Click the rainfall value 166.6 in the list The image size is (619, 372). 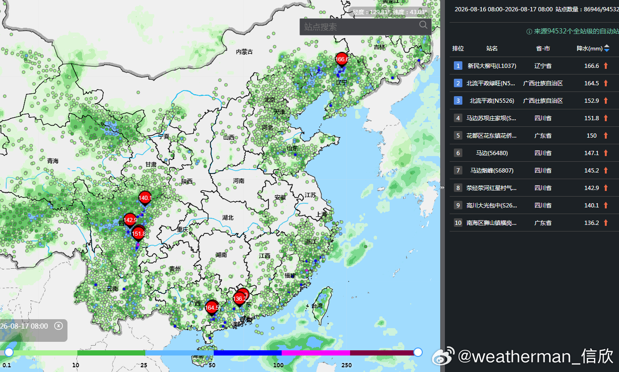[592, 66]
